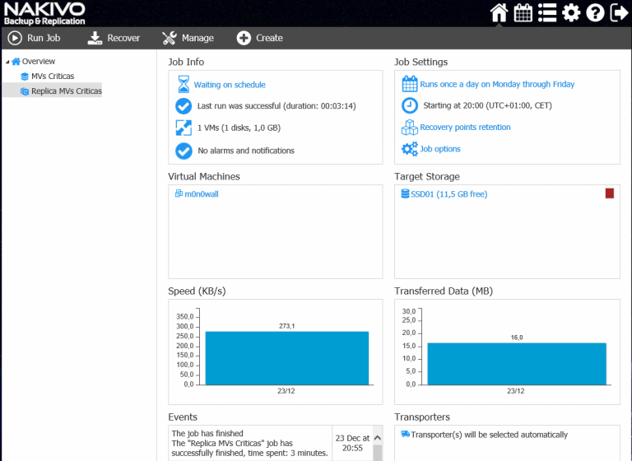Click the red SSD01 status square
Screen dimensions: 632x461
tap(610, 193)
